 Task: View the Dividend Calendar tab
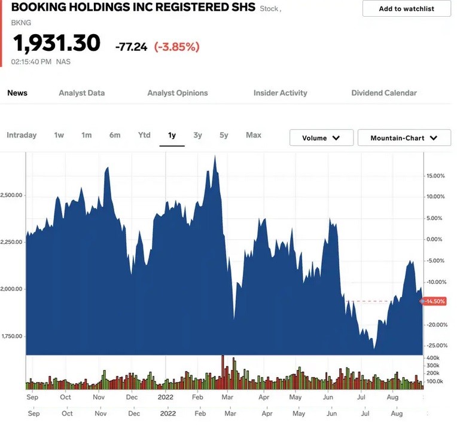point(384,93)
